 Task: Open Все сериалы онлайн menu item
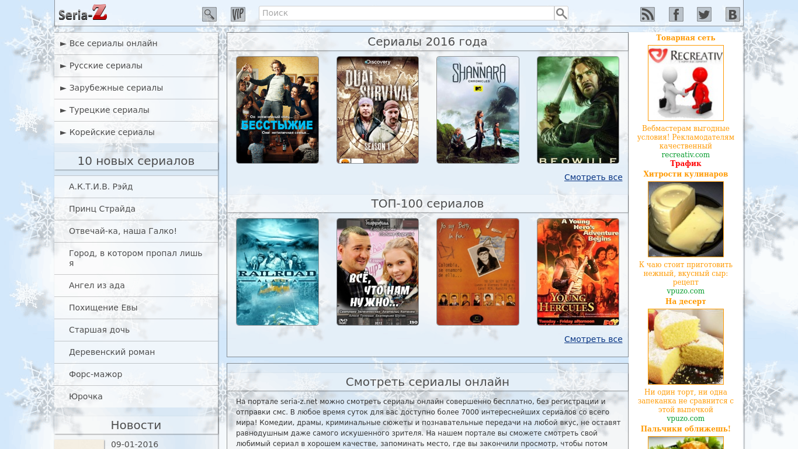(136, 43)
